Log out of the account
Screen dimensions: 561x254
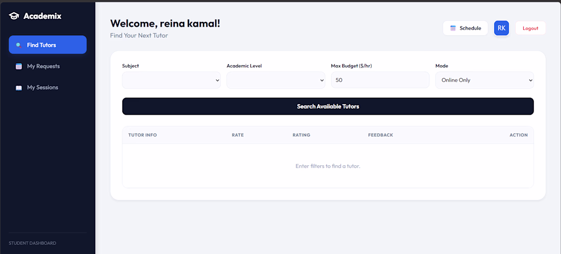pos(530,28)
